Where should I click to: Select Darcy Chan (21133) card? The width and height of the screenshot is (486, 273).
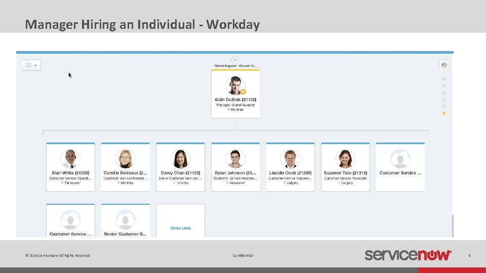(180, 167)
